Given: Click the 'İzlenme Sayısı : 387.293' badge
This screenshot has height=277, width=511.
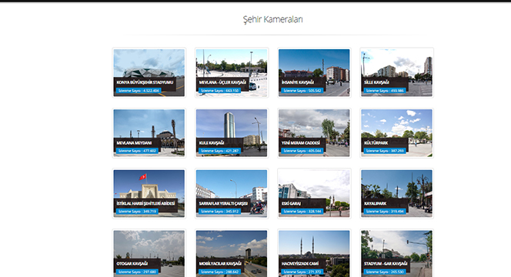Looking at the screenshot, I should click(x=385, y=151).
